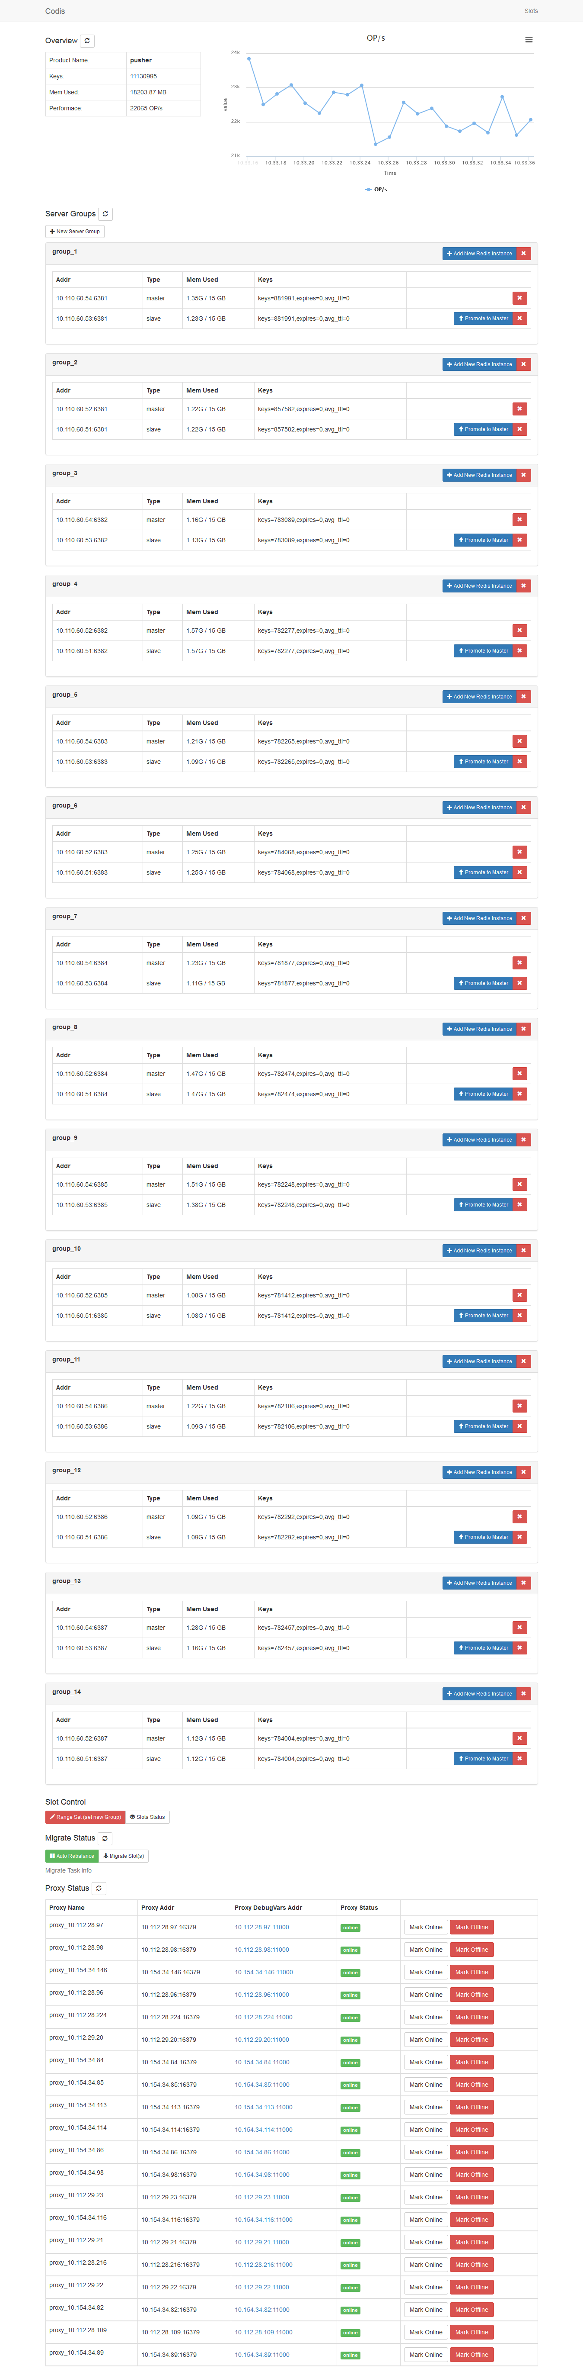Open debug vars link 10.154.34.146:11000
The width and height of the screenshot is (583, 2375).
pyautogui.click(x=264, y=1972)
